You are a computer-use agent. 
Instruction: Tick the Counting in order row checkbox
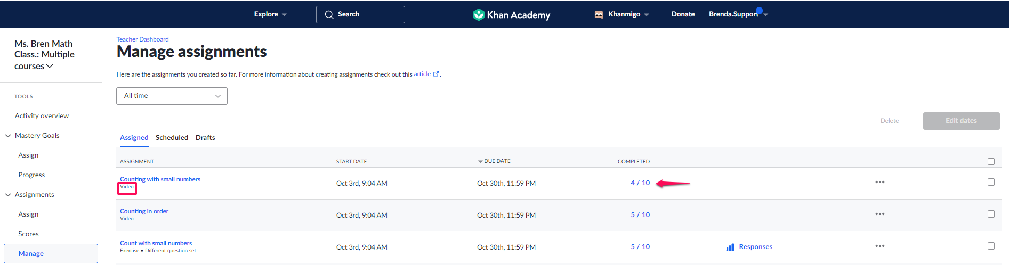click(x=991, y=214)
